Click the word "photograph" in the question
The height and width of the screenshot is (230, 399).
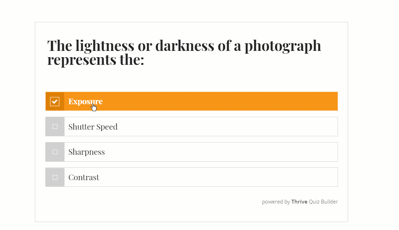(283, 46)
